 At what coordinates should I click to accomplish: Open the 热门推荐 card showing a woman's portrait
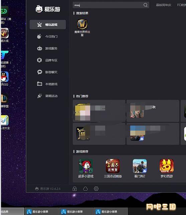click(153, 111)
